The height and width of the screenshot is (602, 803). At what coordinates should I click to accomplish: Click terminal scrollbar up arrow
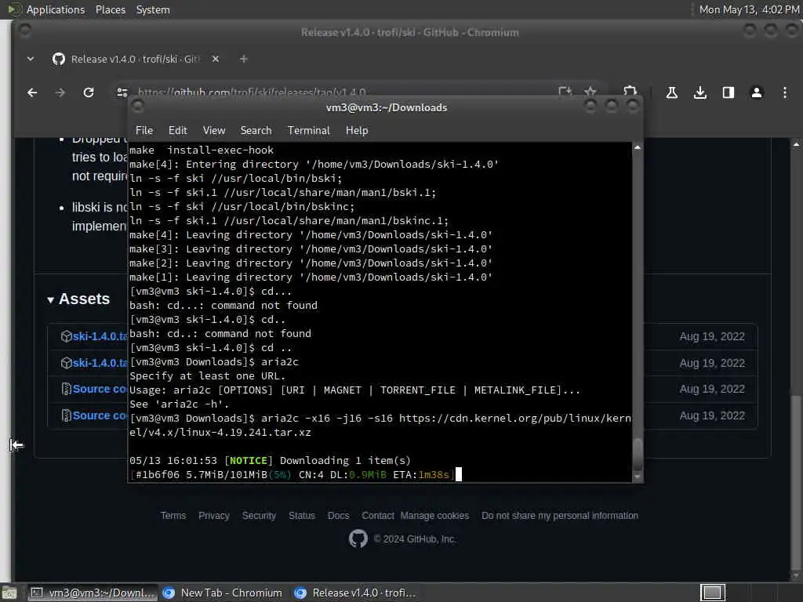click(638, 147)
